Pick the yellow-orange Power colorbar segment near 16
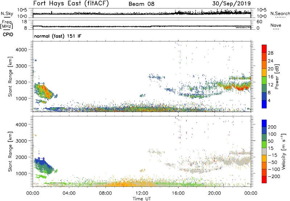290x201 pixels. tap(264, 73)
